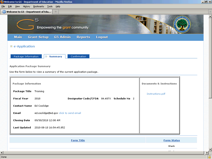Click the e-Application heading icon

tap(11, 46)
